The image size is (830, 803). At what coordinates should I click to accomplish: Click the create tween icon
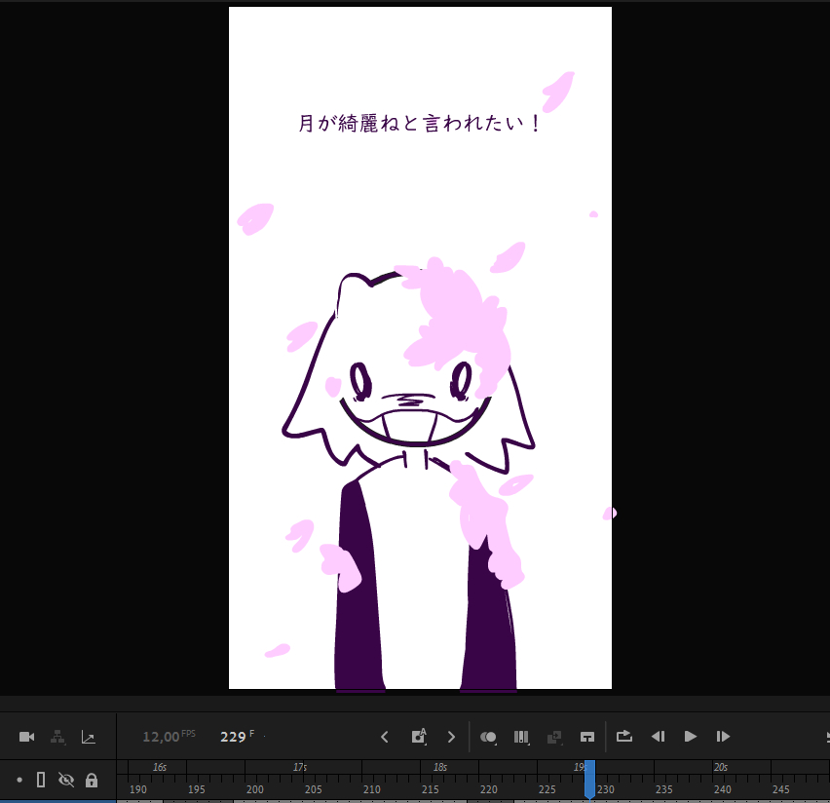coord(554,737)
